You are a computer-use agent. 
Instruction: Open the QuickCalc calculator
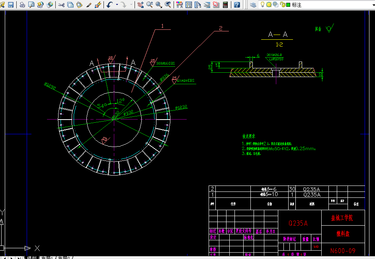click(x=225, y=5)
